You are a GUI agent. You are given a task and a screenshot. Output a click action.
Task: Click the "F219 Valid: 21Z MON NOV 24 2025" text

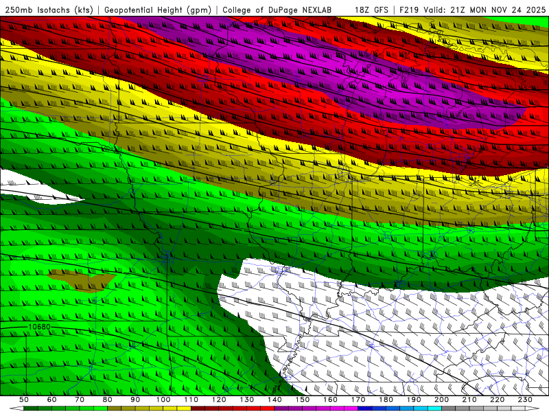[472, 10]
